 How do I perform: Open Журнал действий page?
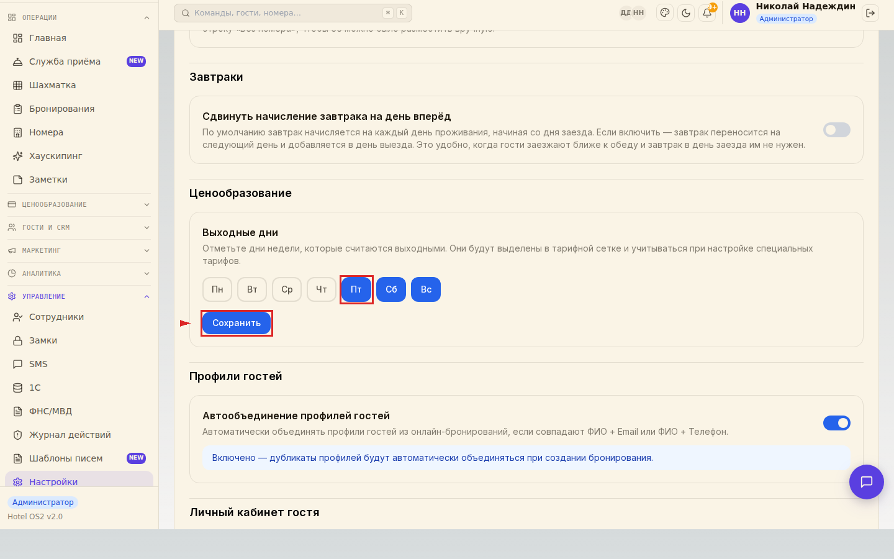click(x=79, y=435)
